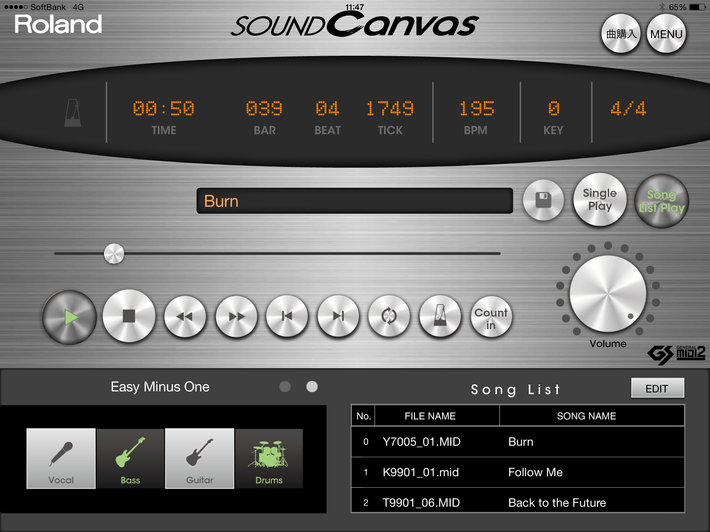Screen dimensions: 710x532
Task: Click the song position slider knob
Action: click(114, 254)
